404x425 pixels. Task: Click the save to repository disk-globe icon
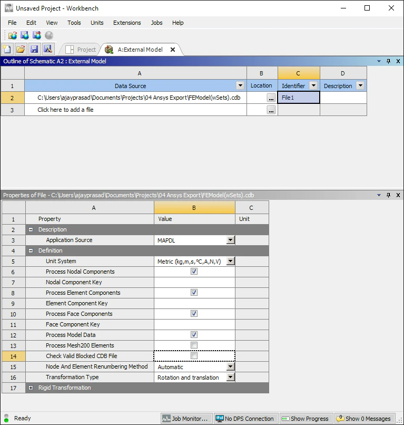tap(25, 35)
